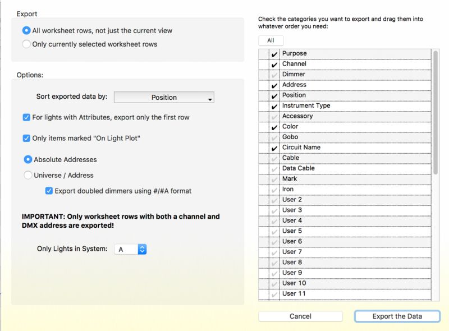This screenshot has width=449, height=331.
Task: Uncheck the Instrument Type checkmark
Action: click(x=274, y=106)
